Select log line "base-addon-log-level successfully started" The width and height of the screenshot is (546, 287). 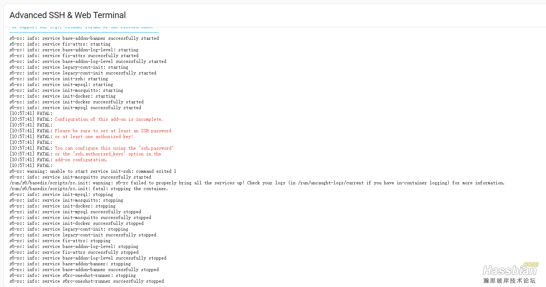pos(88,61)
